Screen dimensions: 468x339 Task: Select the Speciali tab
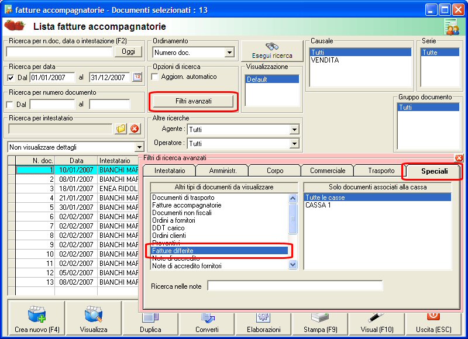[x=434, y=171]
